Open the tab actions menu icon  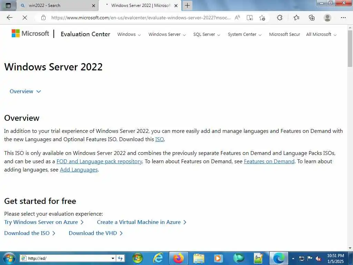(8, 6)
